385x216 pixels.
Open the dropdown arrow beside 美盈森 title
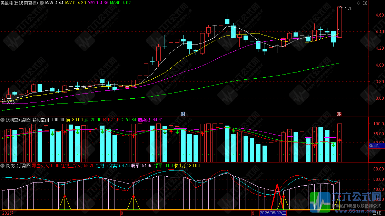(x=42, y=3)
